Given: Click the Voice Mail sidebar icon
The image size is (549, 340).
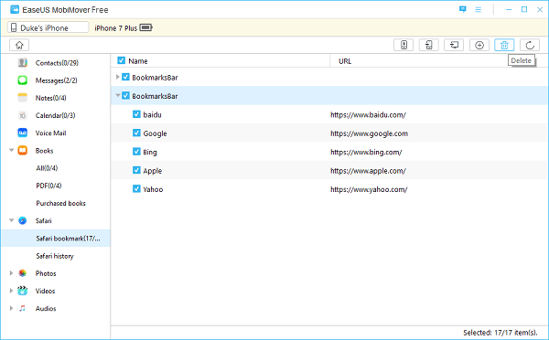Looking at the screenshot, I should tap(22, 133).
